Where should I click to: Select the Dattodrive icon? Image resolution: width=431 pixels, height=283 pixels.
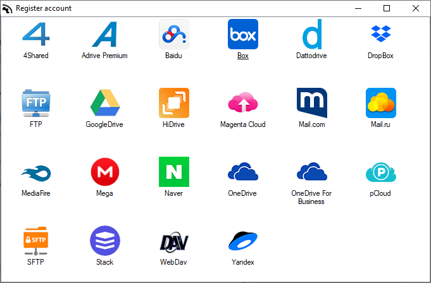[x=311, y=34]
